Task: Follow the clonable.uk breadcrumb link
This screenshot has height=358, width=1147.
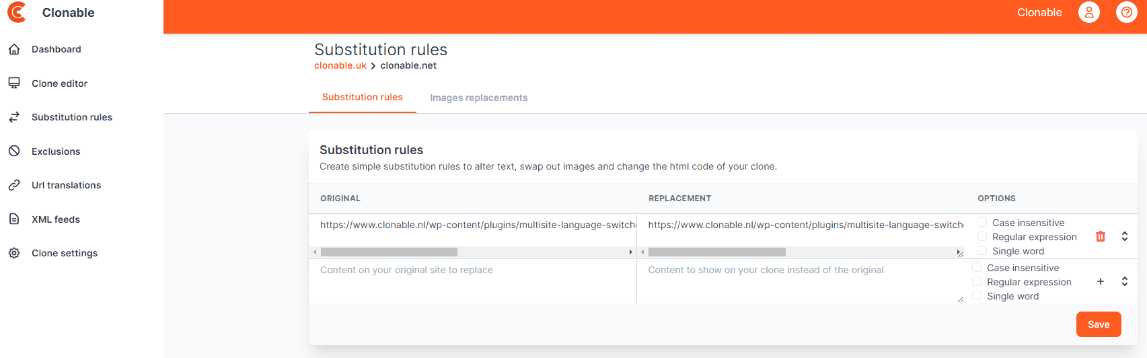Action: tap(340, 65)
